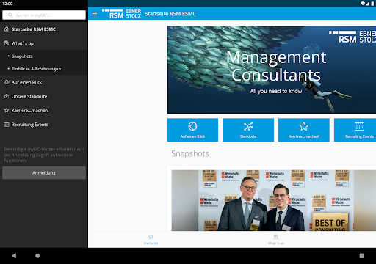This screenshot has width=376, height=264.
Task: Open 'Karriere...machen!' sidebar entry
Action: [x=44, y=111]
